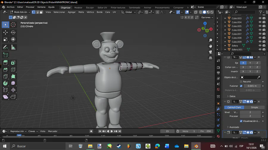This screenshot has width=268, height=150.
Task: Expand Cubo.004 in the outliner
Action: coord(225,22)
